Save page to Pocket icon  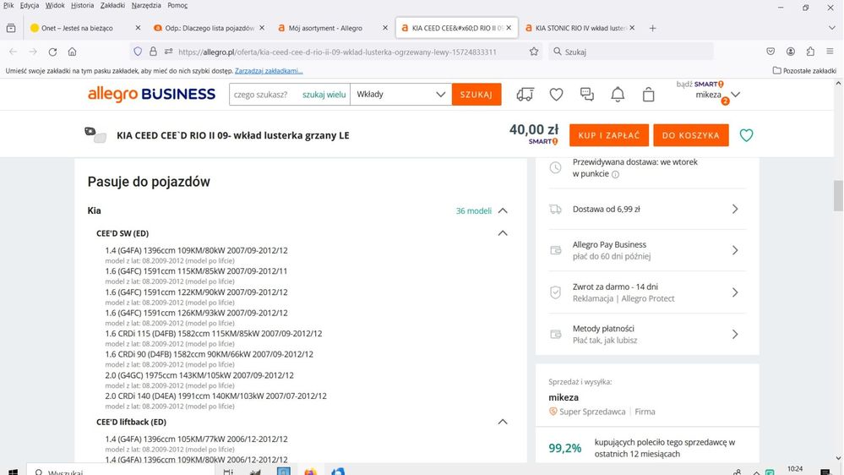pos(770,52)
